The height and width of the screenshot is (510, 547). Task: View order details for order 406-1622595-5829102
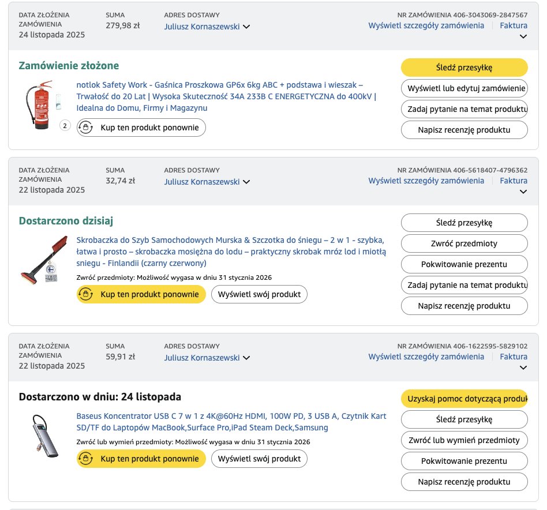coord(426,357)
